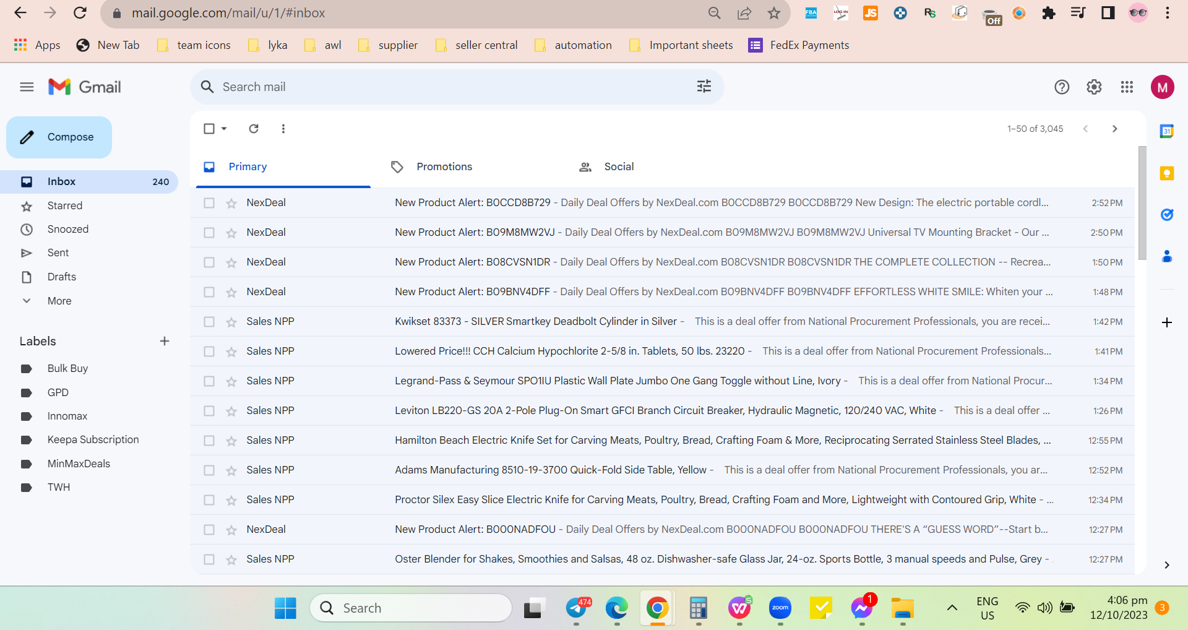Viewport: 1188px width, 630px height.
Task: Select checkbox for NexDeal B09M8MW2VJ email
Action: 209,233
